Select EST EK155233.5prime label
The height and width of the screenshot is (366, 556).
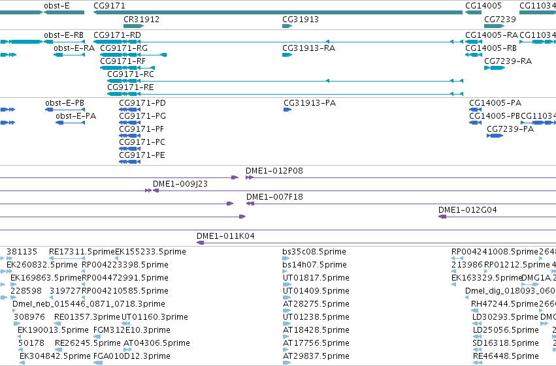pos(151,252)
